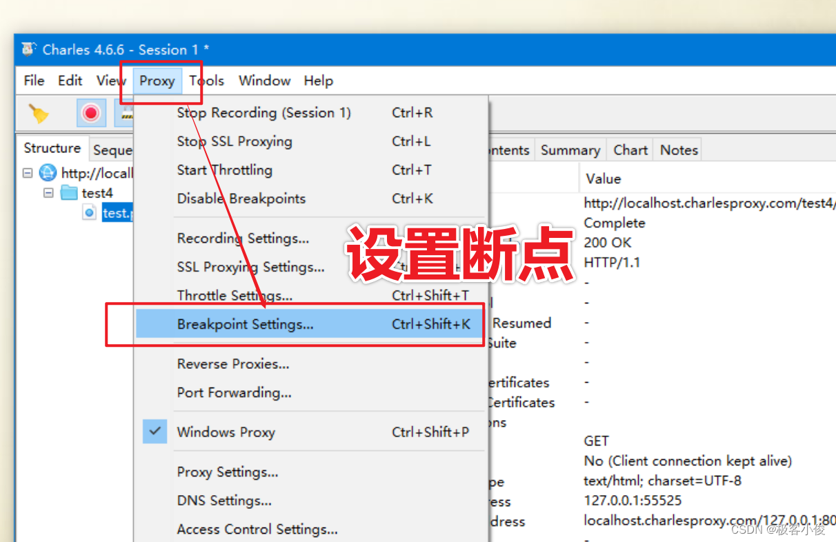Open Breakpoint Settings...
836x542 pixels.
pyautogui.click(x=310, y=324)
